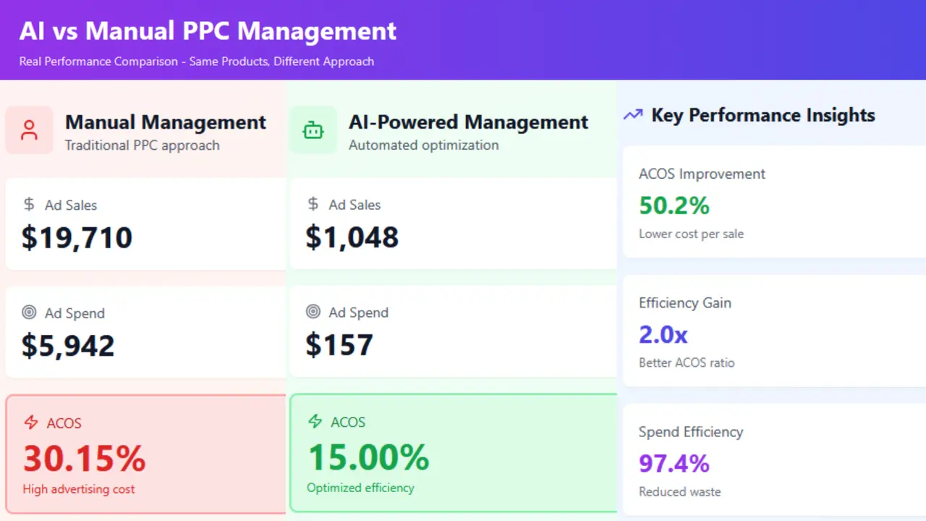This screenshot has height=521, width=926.
Task: Click the dollar icon in Manual Ad Sales card
Action: (29, 205)
